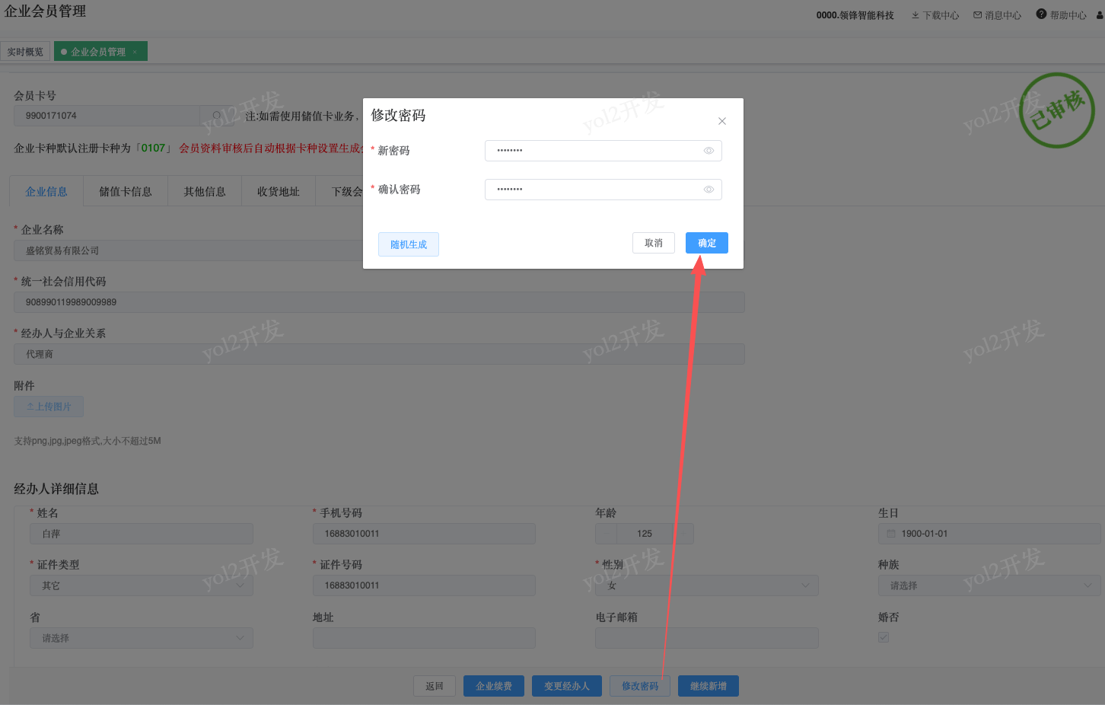Cancel the password change with 取消
This screenshot has width=1105, height=705.
coord(654,243)
